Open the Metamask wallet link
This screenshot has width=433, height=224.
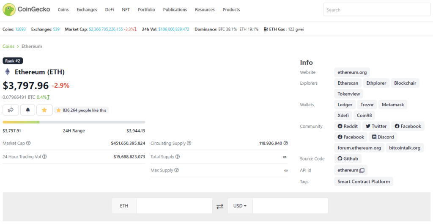393,105
